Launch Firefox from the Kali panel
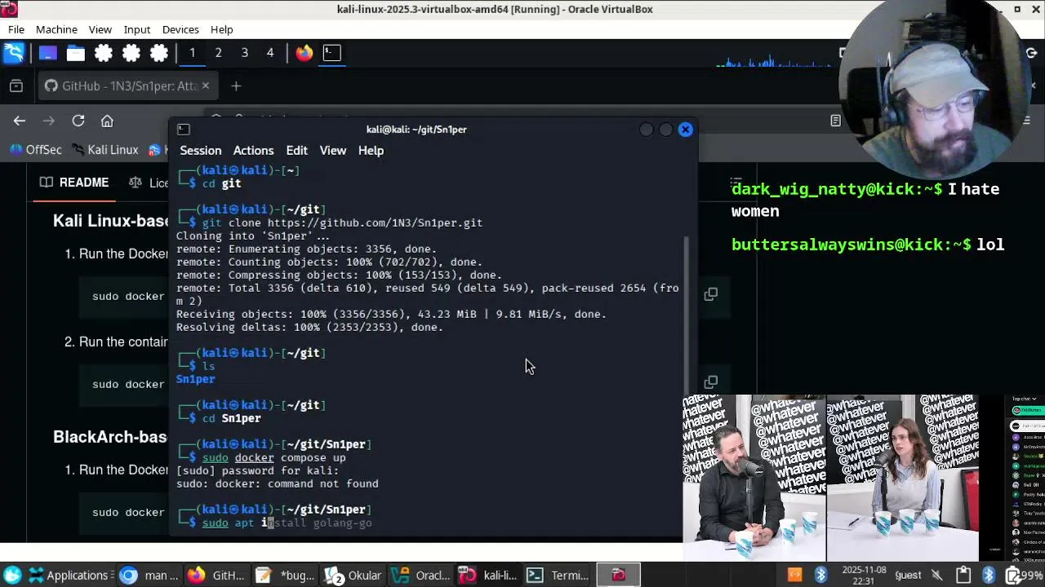 pyautogui.click(x=305, y=53)
